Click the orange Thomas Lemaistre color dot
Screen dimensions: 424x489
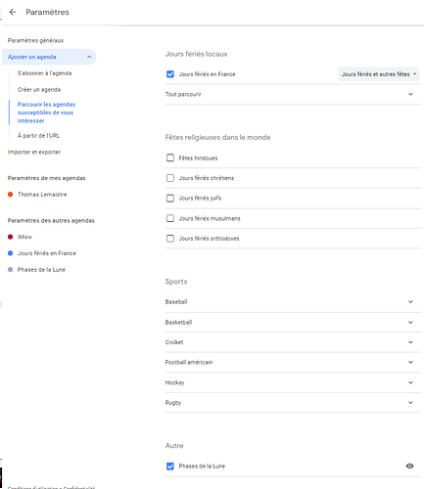point(11,195)
